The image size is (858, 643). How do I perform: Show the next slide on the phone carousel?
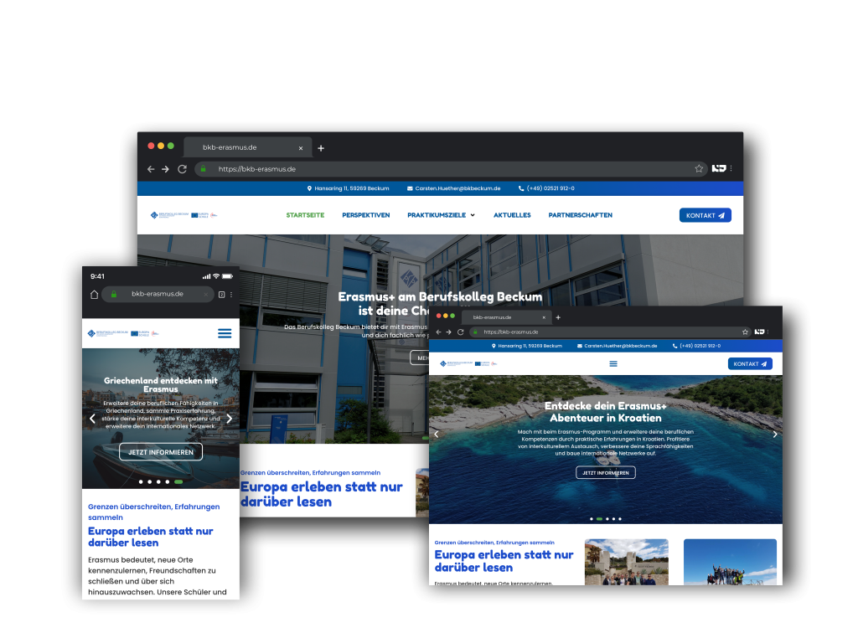(230, 419)
